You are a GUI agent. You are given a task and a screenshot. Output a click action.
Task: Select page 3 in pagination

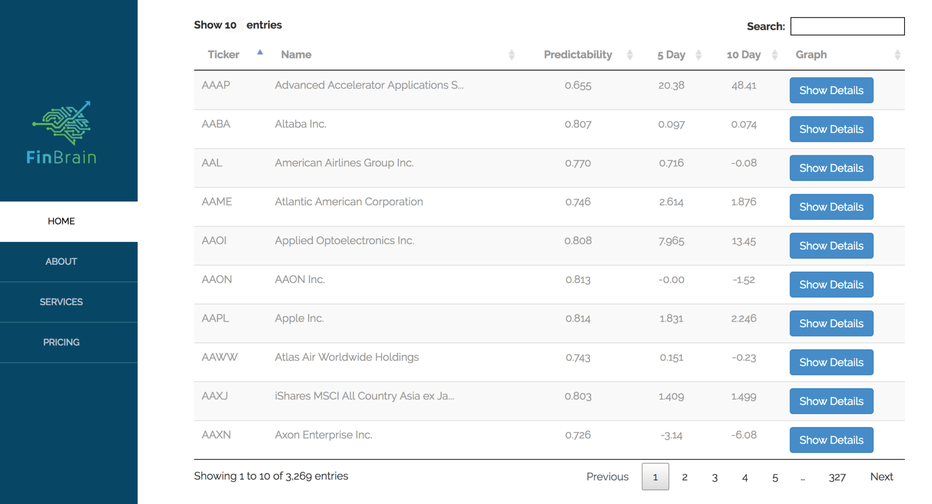point(714,477)
